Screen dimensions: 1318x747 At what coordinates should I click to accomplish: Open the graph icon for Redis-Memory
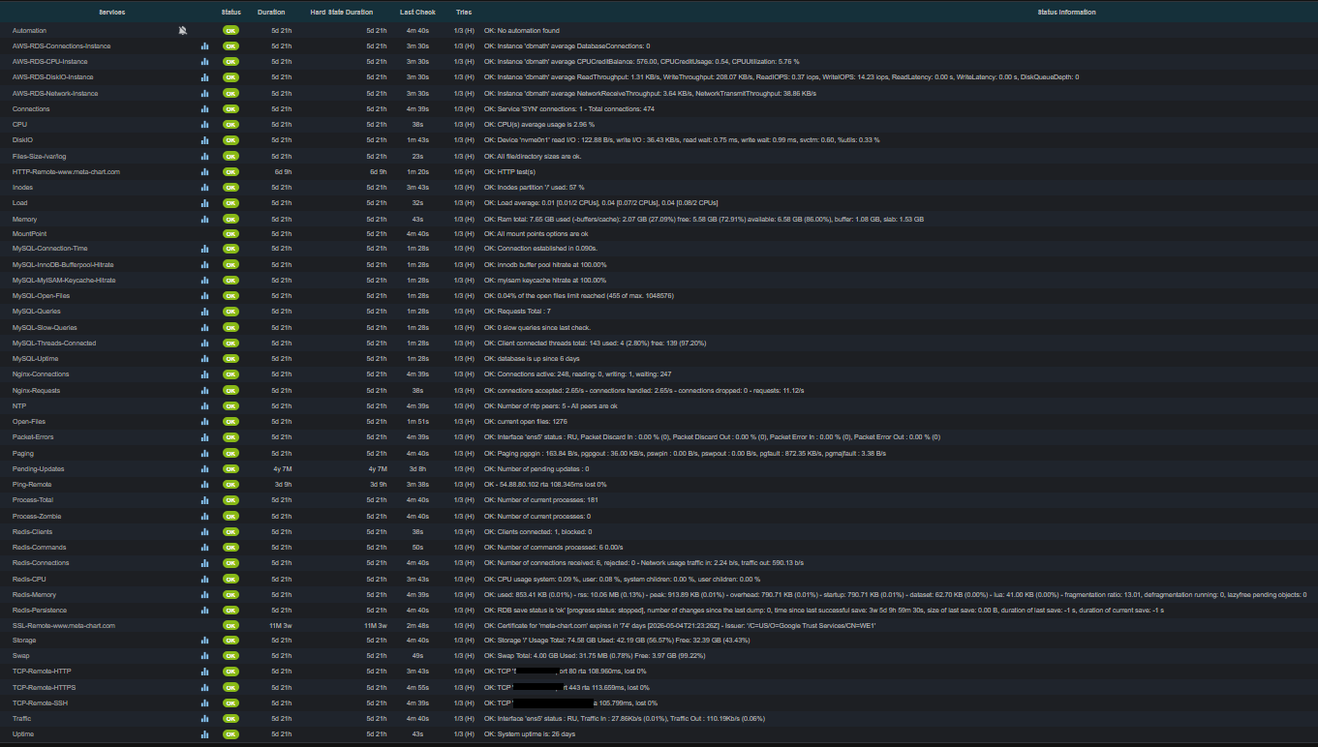pyautogui.click(x=204, y=595)
